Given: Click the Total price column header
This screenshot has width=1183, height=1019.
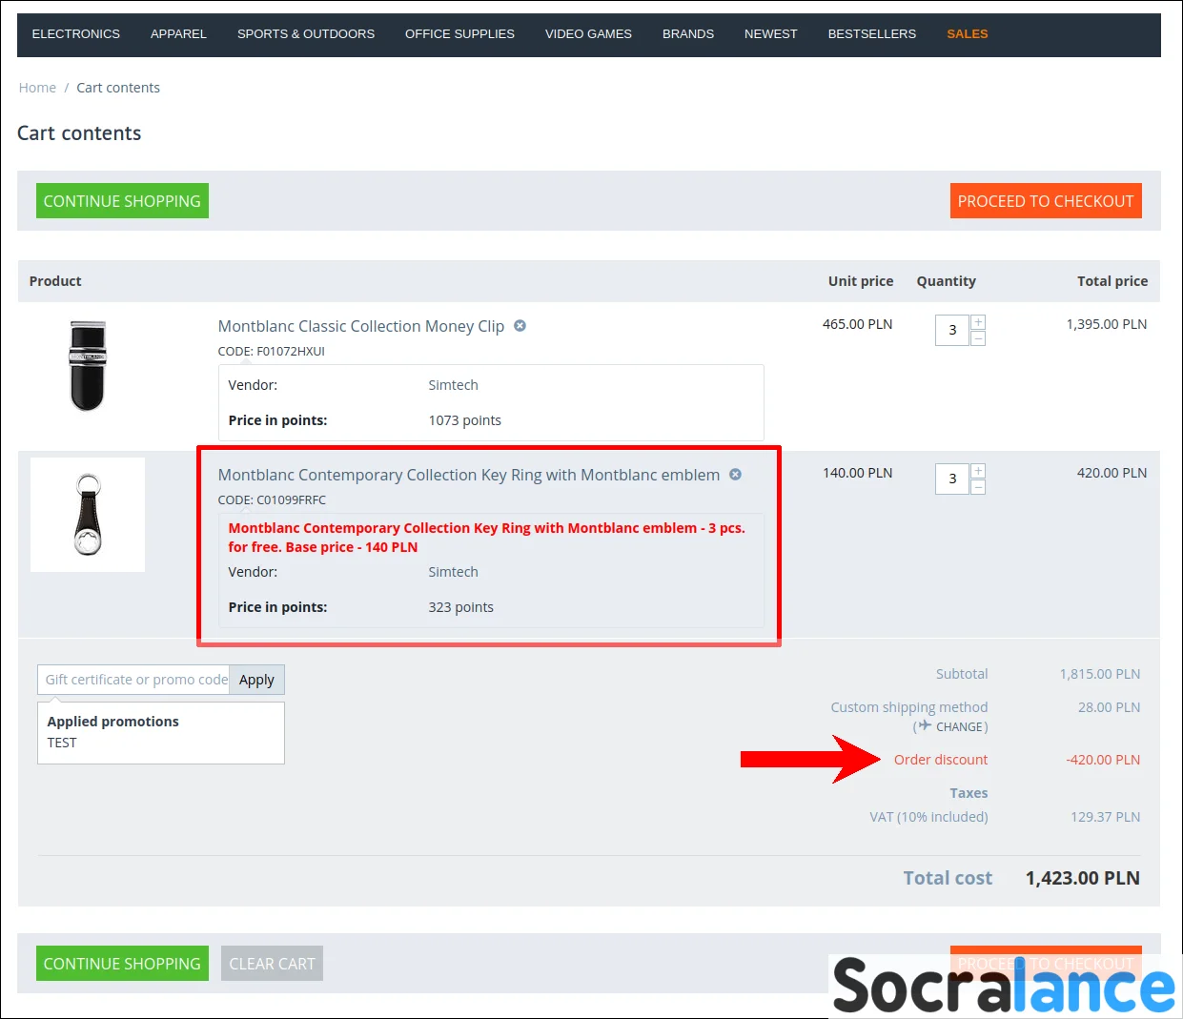Looking at the screenshot, I should (x=1112, y=281).
